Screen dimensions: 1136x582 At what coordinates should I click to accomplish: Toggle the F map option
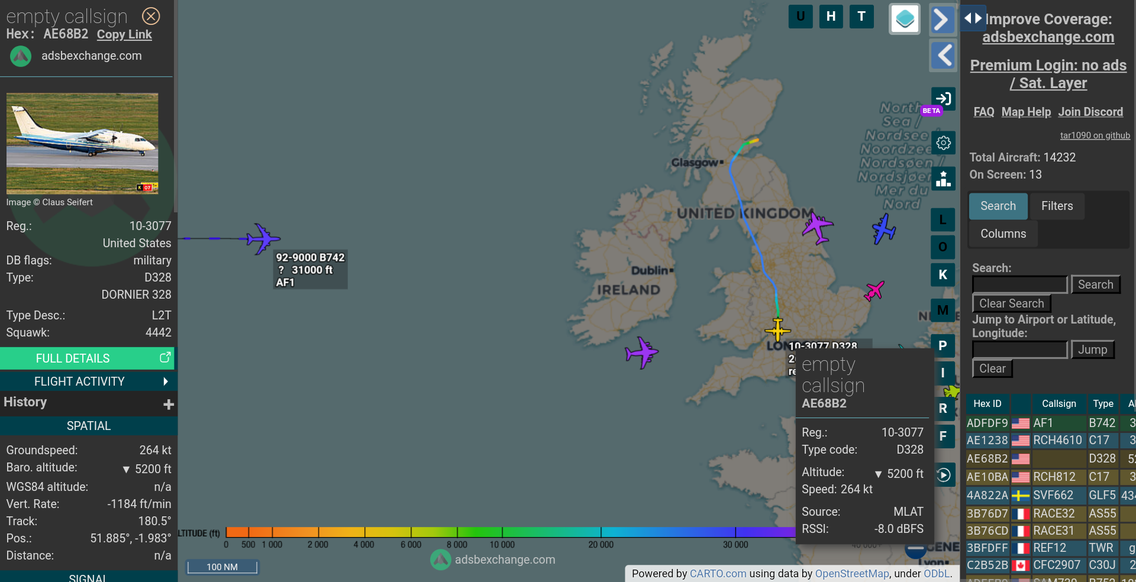click(943, 436)
